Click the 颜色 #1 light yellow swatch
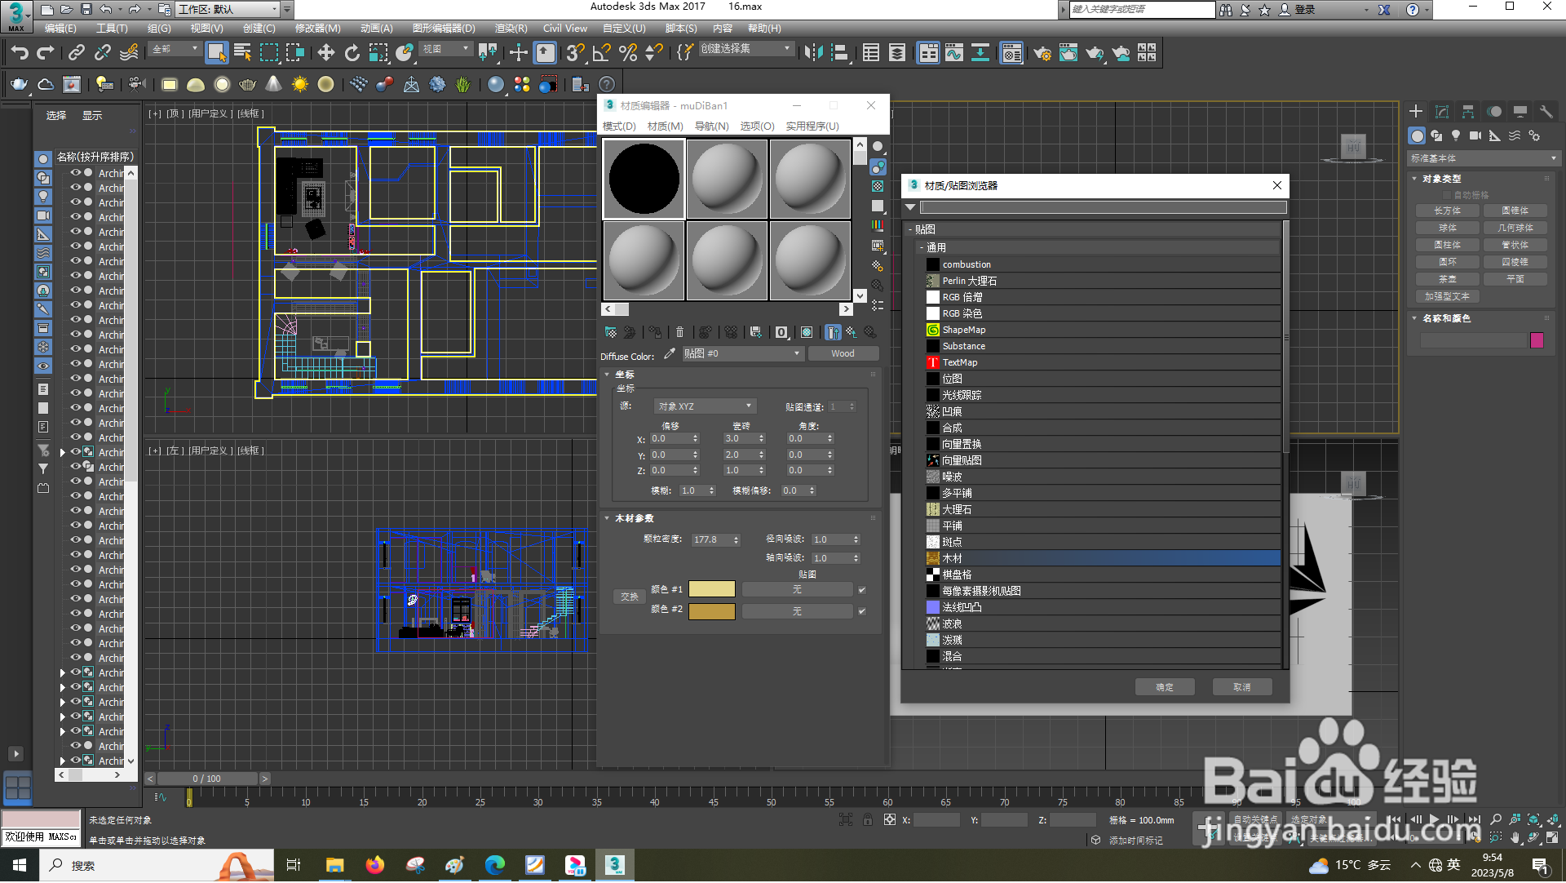 tap(712, 589)
